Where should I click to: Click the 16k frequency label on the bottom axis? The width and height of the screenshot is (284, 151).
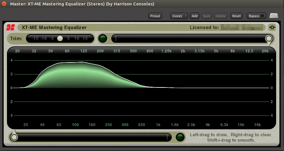[x=257, y=125]
